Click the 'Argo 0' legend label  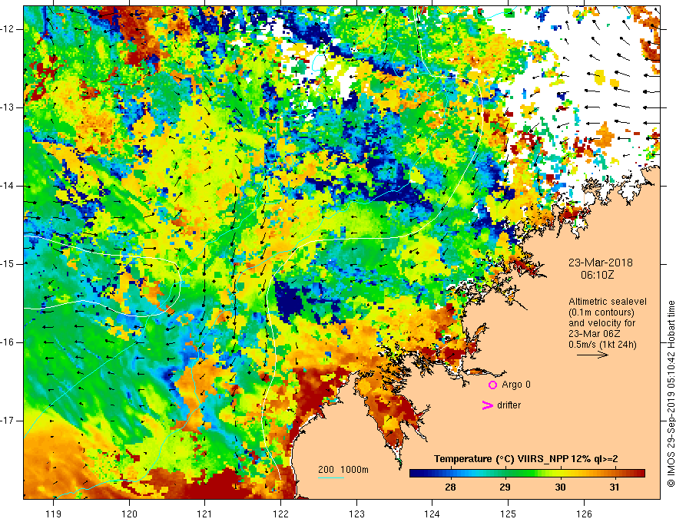516,385
